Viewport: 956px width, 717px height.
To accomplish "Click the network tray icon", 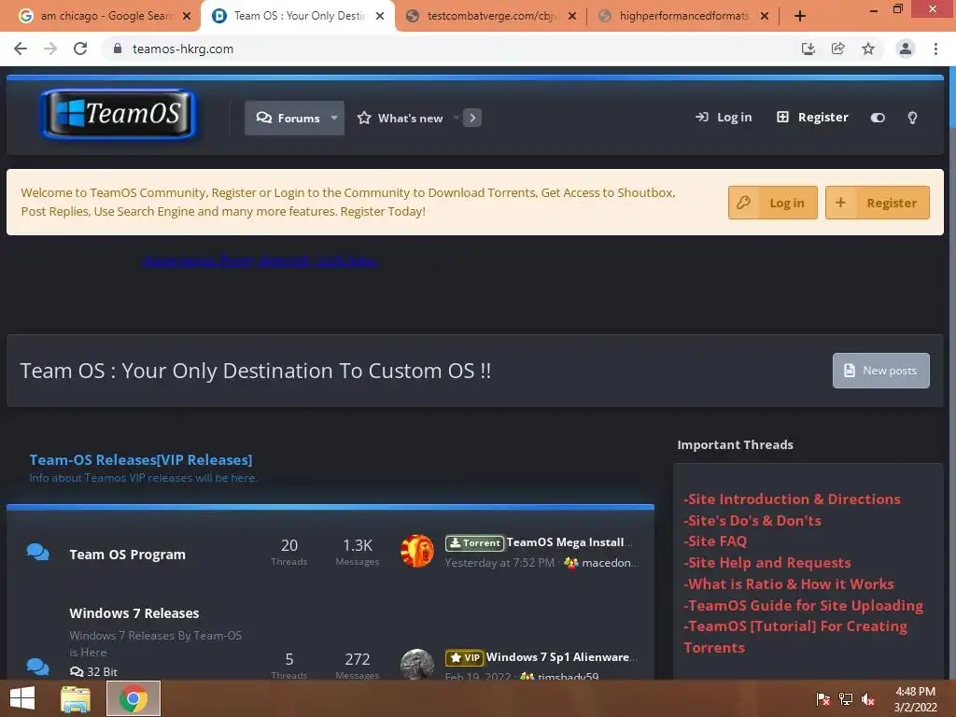I will click(846, 699).
